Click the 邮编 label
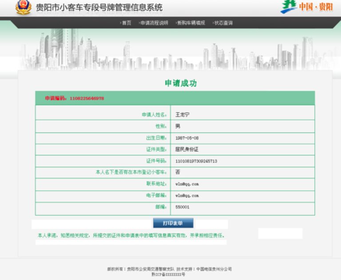Image resolution: width=341 pixels, height=280 pixels. [161, 207]
